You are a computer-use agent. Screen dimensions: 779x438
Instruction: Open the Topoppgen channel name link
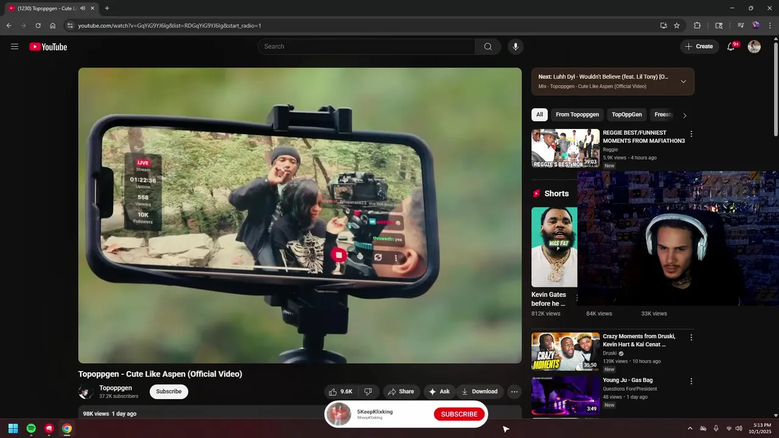(116, 388)
